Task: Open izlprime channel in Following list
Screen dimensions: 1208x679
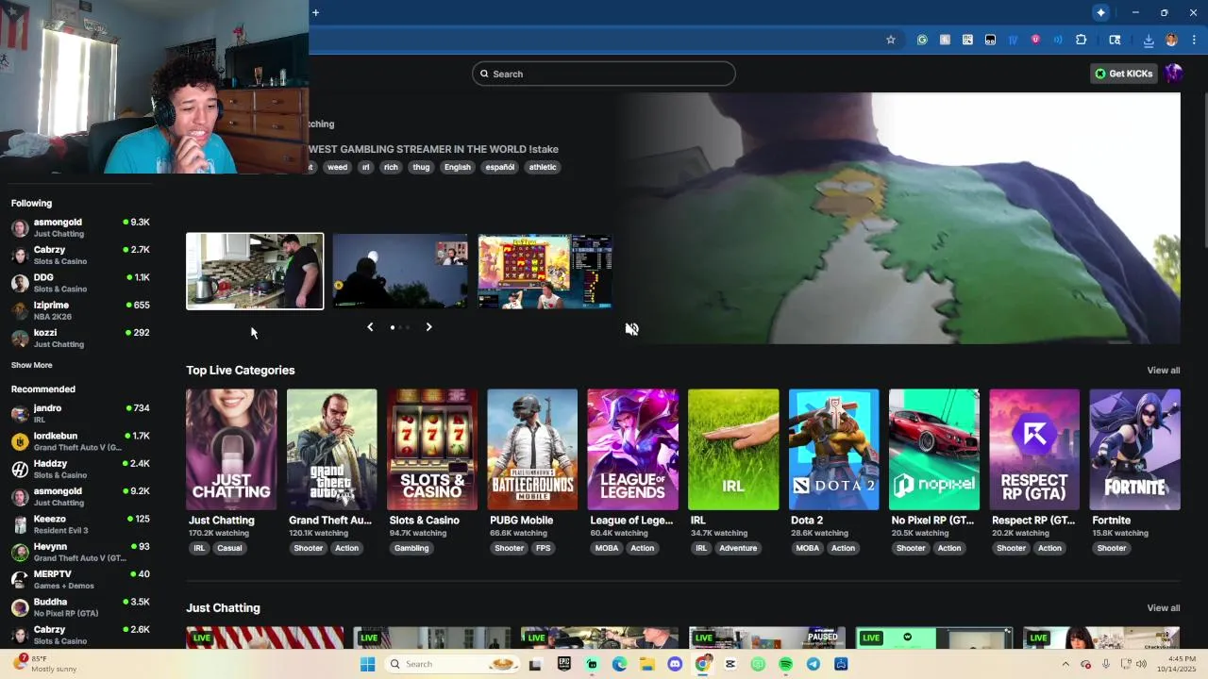Action: point(80,310)
